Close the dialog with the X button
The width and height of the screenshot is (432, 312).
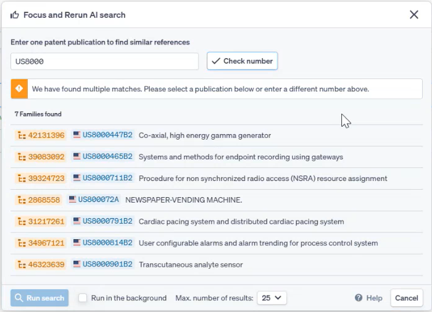[414, 15]
